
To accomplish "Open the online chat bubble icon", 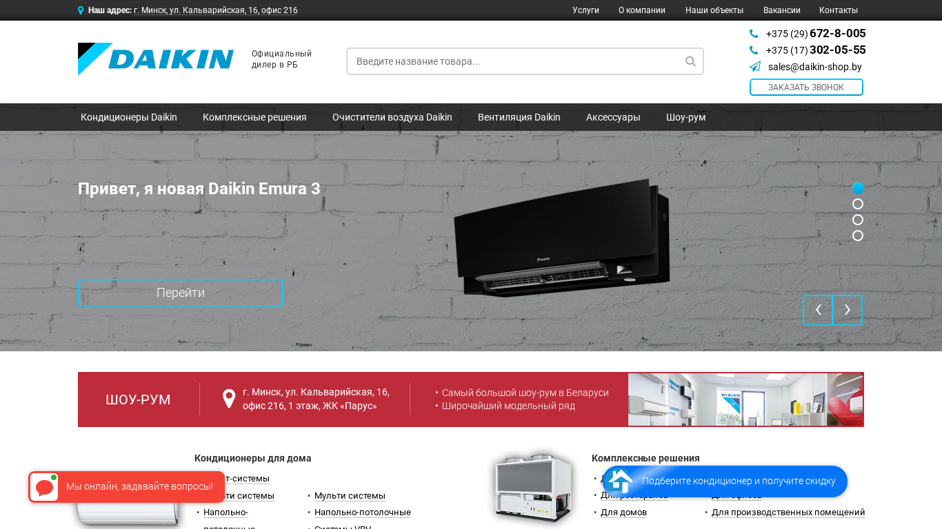I will coord(45,487).
